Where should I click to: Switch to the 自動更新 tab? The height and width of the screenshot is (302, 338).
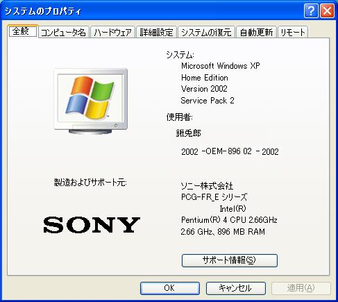click(x=256, y=32)
